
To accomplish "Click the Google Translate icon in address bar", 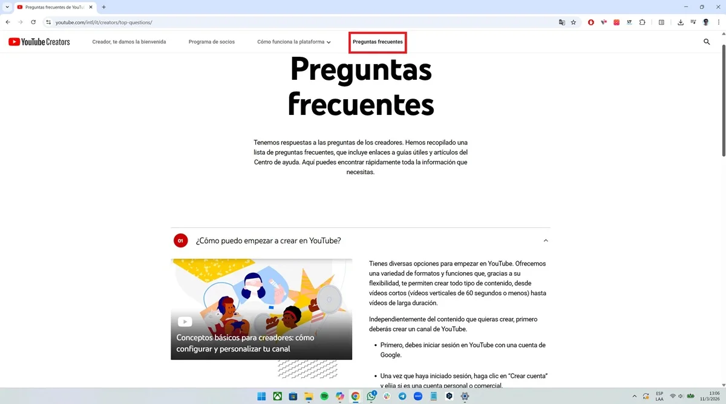I will pos(561,22).
